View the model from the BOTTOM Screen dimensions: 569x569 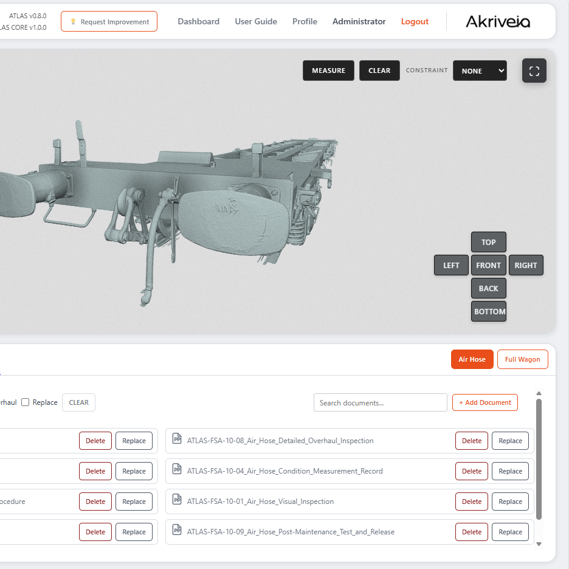pos(488,311)
